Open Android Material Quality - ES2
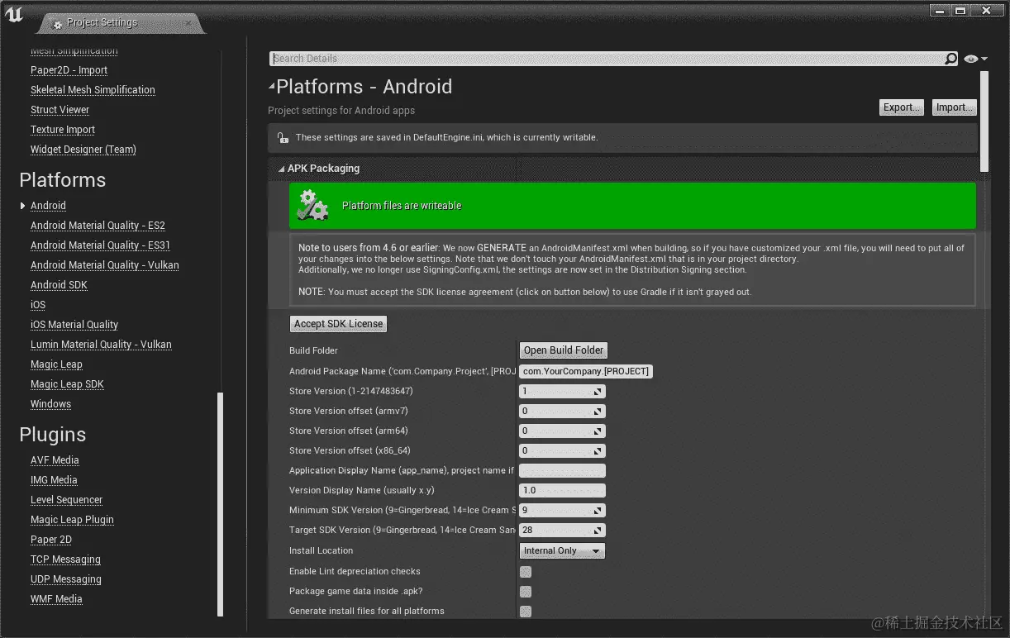Screen dimensions: 1010x638 [x=98, y=226]
